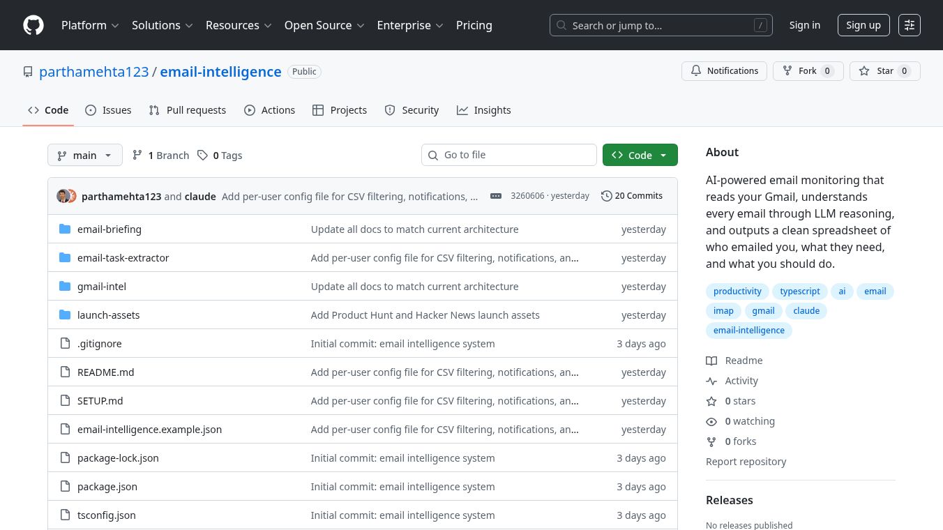Viewport: 943px width, 530px height.
Task: Click the Activity pulse icon
Action: coord(711,381)
